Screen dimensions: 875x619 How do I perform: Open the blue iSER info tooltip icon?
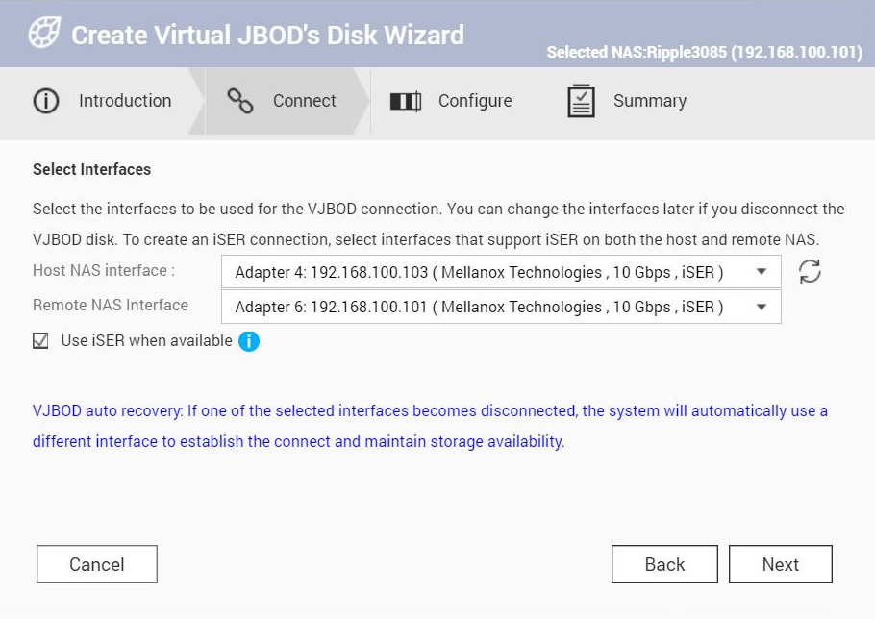[249, 341]
